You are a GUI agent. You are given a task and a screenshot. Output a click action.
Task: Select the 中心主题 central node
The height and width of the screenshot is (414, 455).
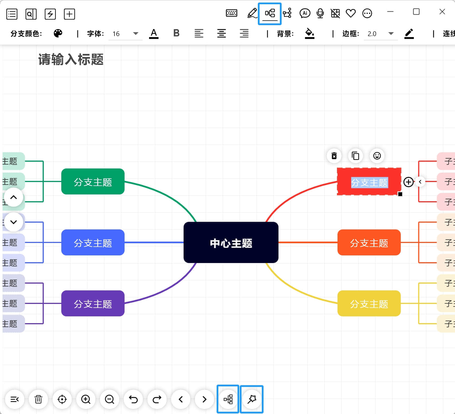tap(231, 242)
